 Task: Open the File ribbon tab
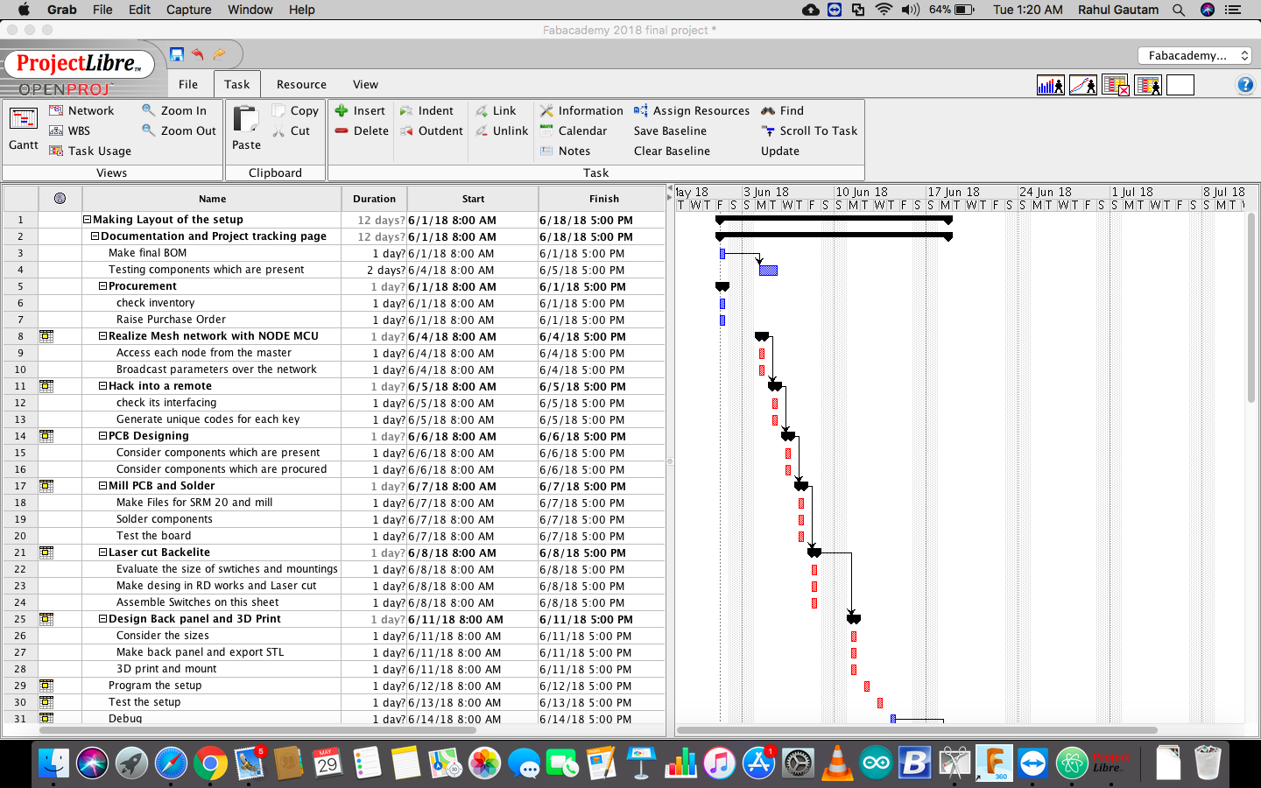coord(188,85)
